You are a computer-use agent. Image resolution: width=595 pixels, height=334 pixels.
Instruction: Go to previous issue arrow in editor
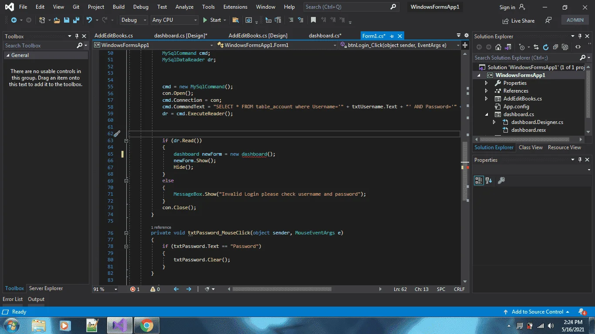[176, 289]
